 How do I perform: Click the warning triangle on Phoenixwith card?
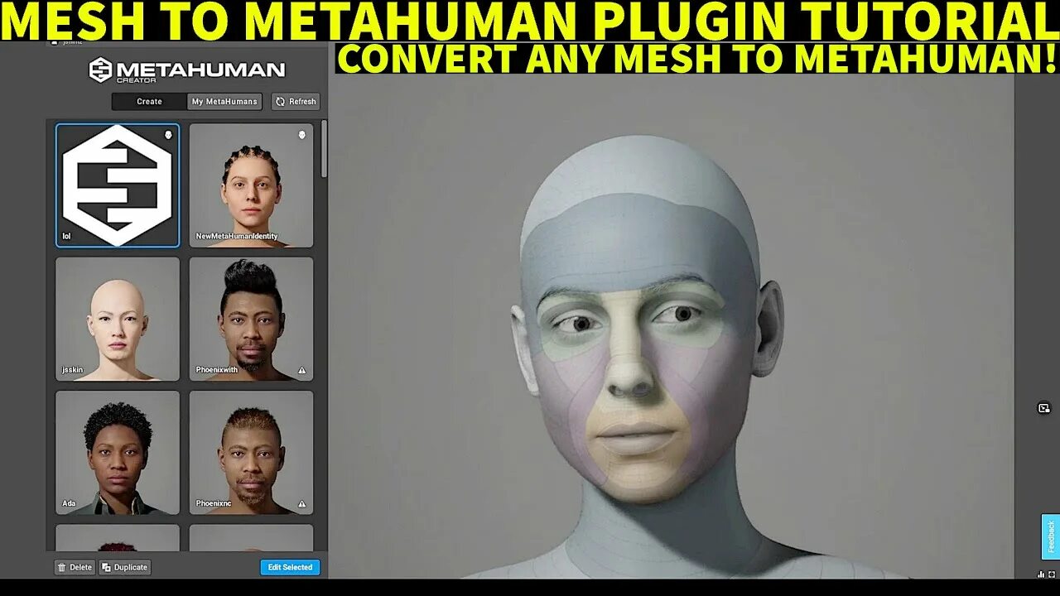click(x=302, y=370)
